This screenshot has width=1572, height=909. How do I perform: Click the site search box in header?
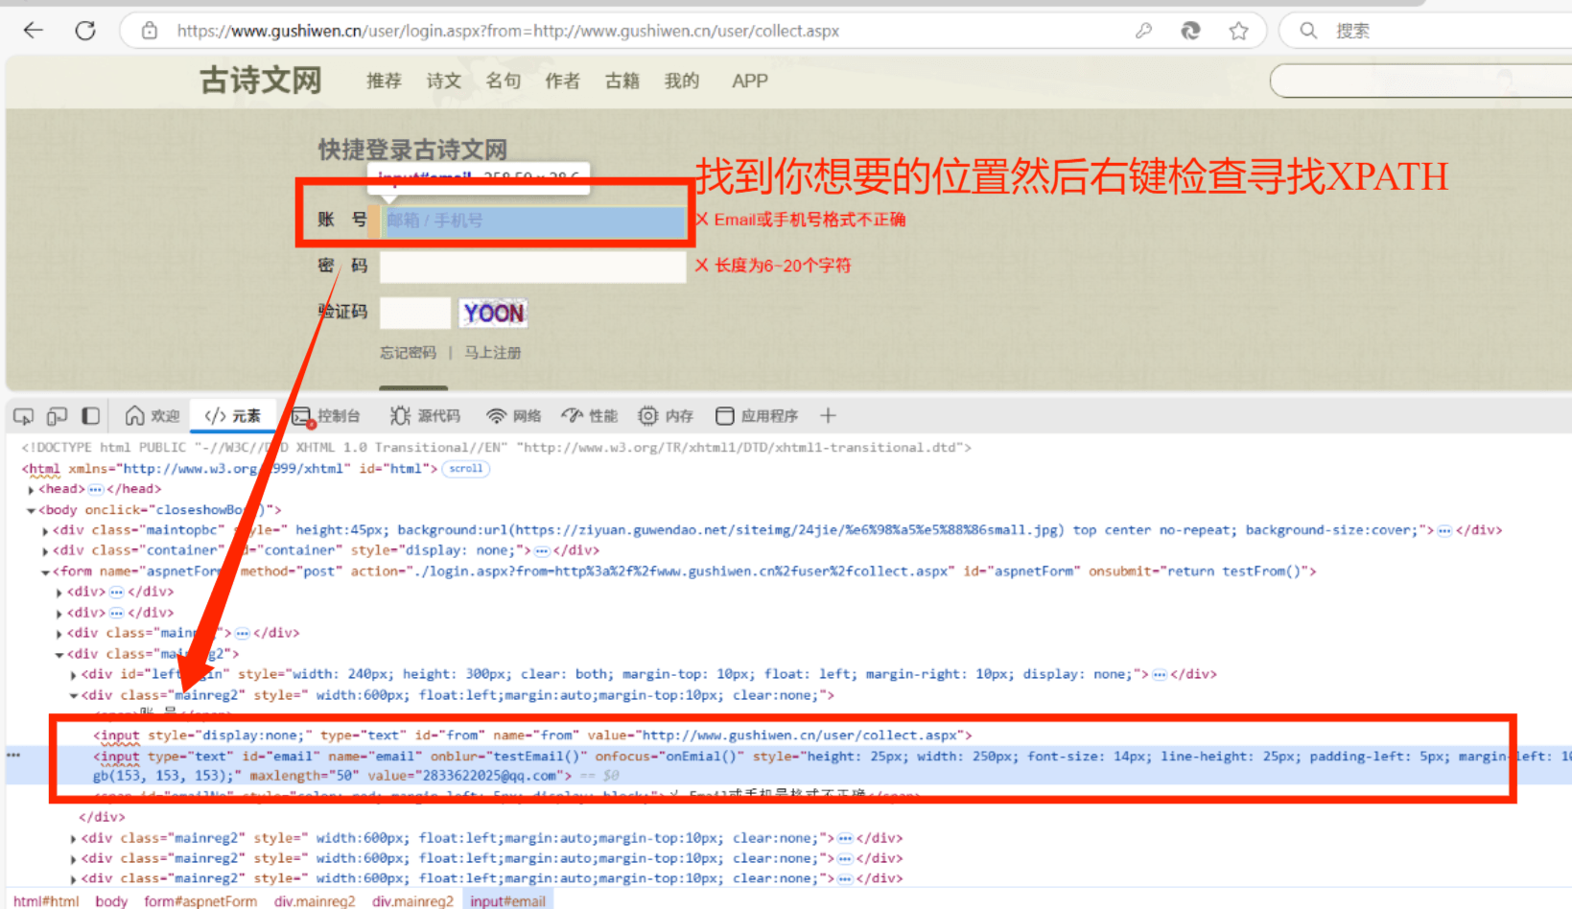(x=1420, y=82)
